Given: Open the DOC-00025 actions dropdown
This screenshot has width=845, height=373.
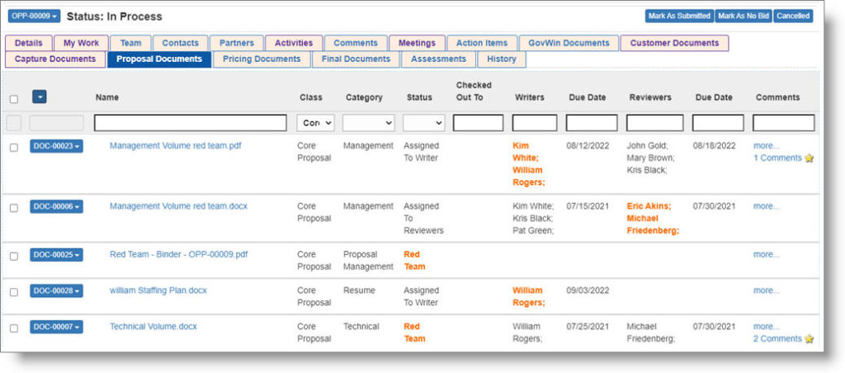Looking at the screenshot, I should pyautogui.click(x=57, y=255).
